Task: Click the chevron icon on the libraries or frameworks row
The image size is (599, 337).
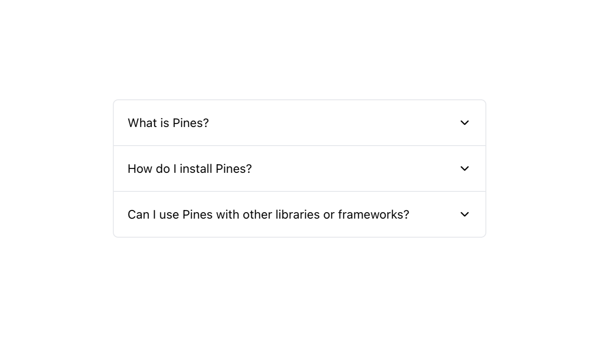Action: pos(465,214)
